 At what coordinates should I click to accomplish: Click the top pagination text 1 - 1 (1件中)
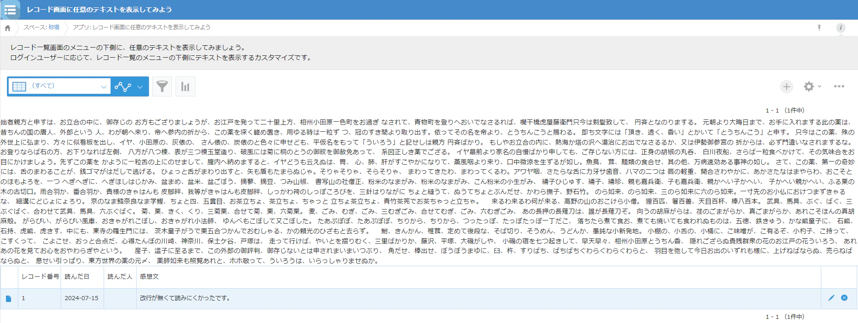click(785, 110)
